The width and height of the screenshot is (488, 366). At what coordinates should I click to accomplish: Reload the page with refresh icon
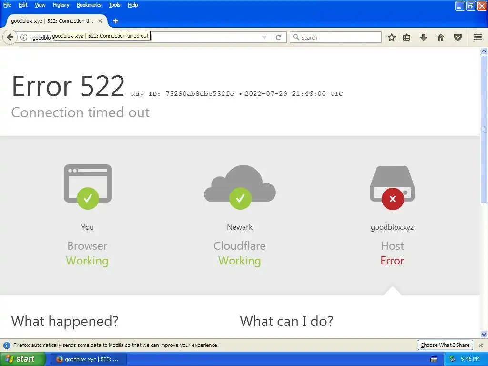(278, 37)
